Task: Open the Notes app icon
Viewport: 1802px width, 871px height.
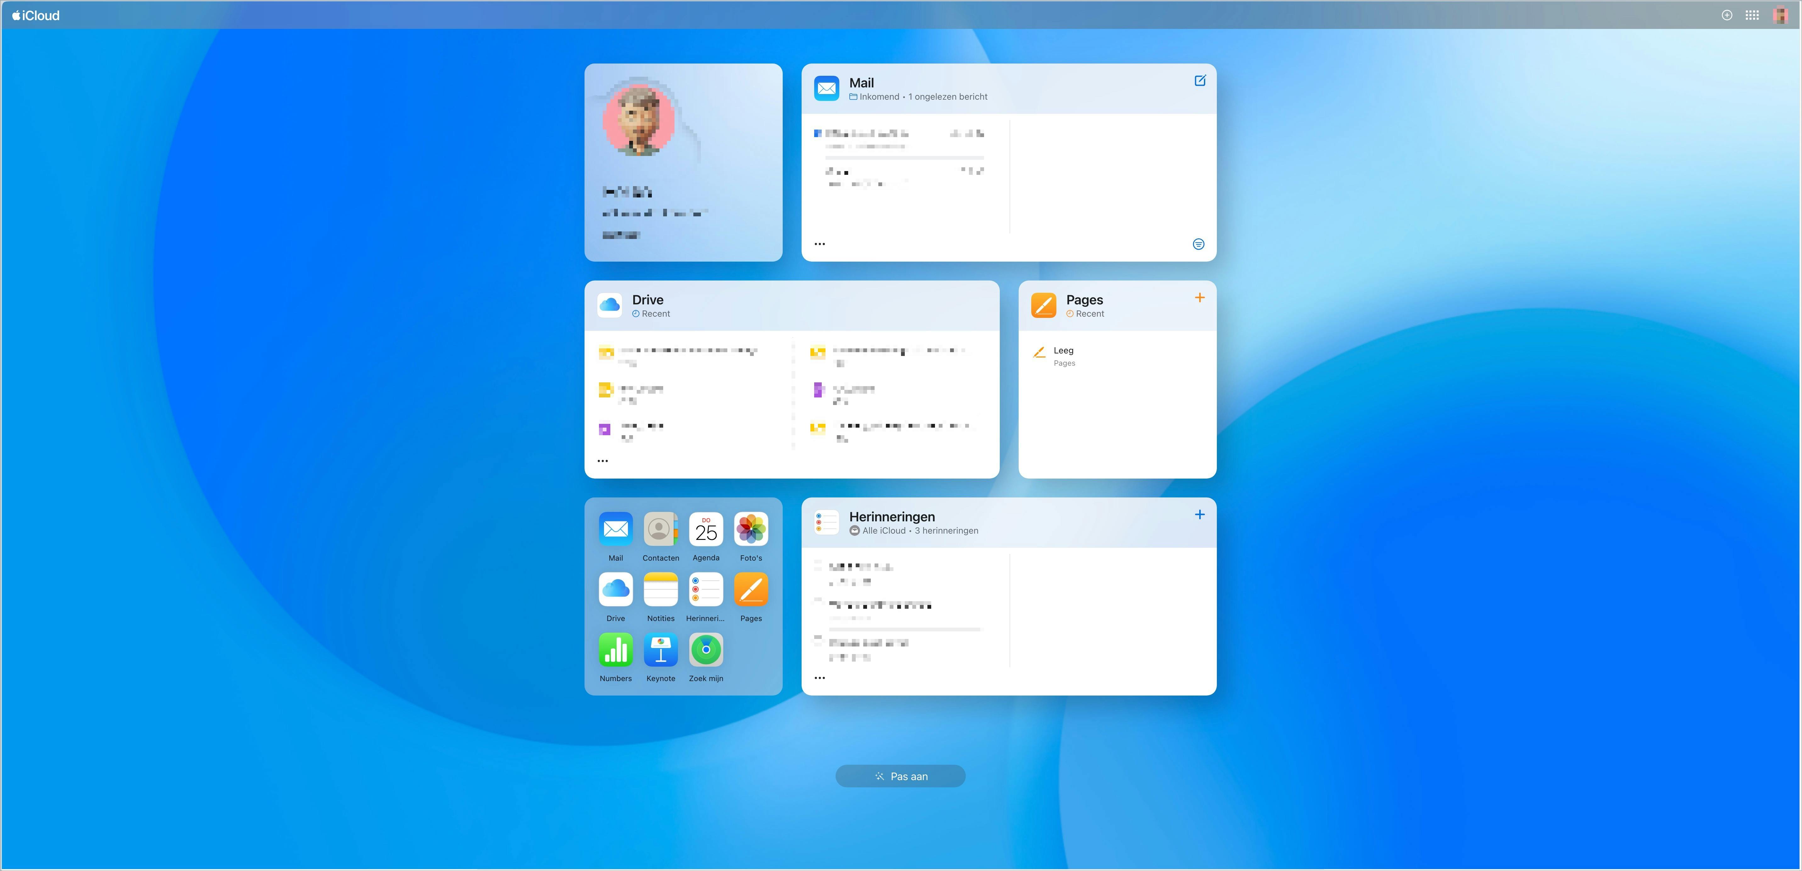Action: pos(660,589)
